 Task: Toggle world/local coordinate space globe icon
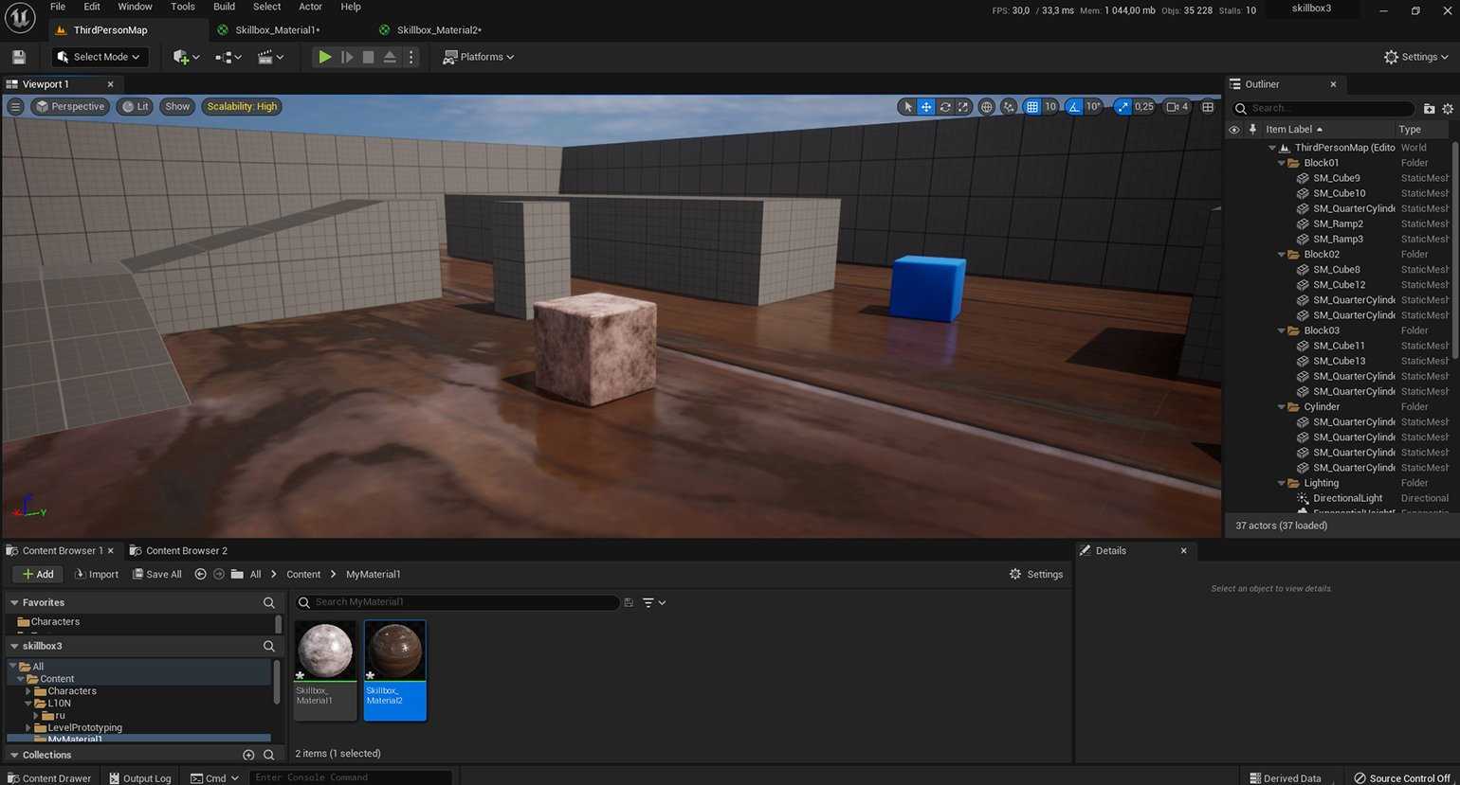[986, 107]
